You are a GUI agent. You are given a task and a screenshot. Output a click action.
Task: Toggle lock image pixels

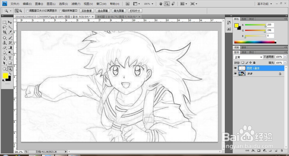247,63
